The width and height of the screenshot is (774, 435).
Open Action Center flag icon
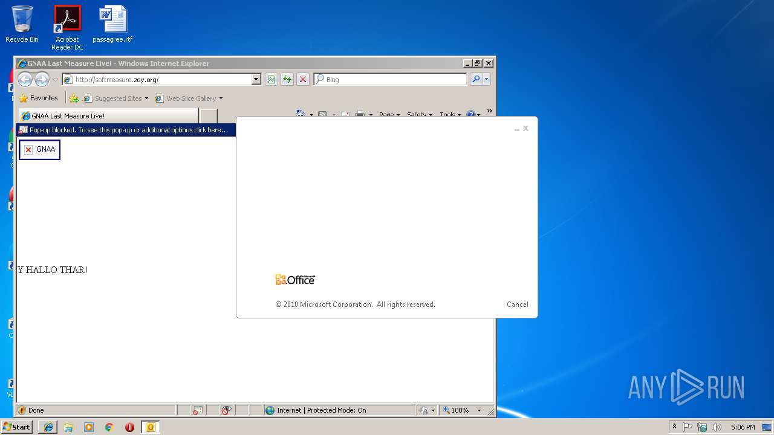(688, 427)
